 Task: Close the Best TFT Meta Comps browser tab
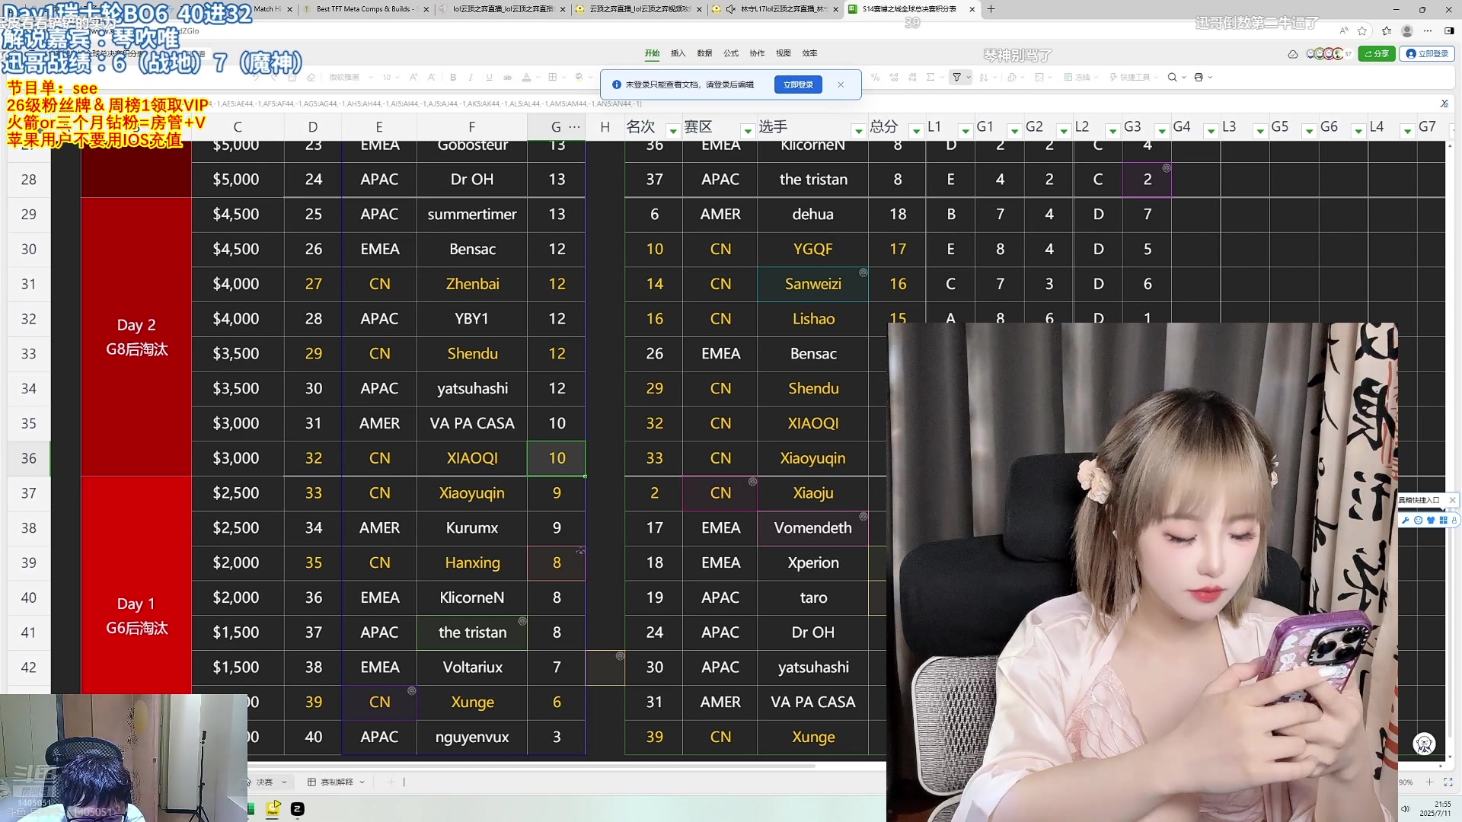coord(426,9)
